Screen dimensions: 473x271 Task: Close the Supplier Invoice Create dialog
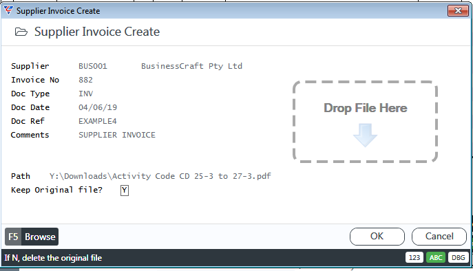point(458,11)
